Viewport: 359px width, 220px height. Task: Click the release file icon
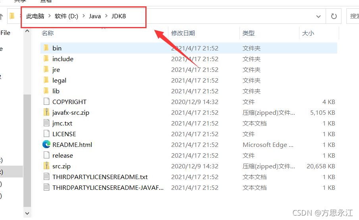(x=46, y=155)
